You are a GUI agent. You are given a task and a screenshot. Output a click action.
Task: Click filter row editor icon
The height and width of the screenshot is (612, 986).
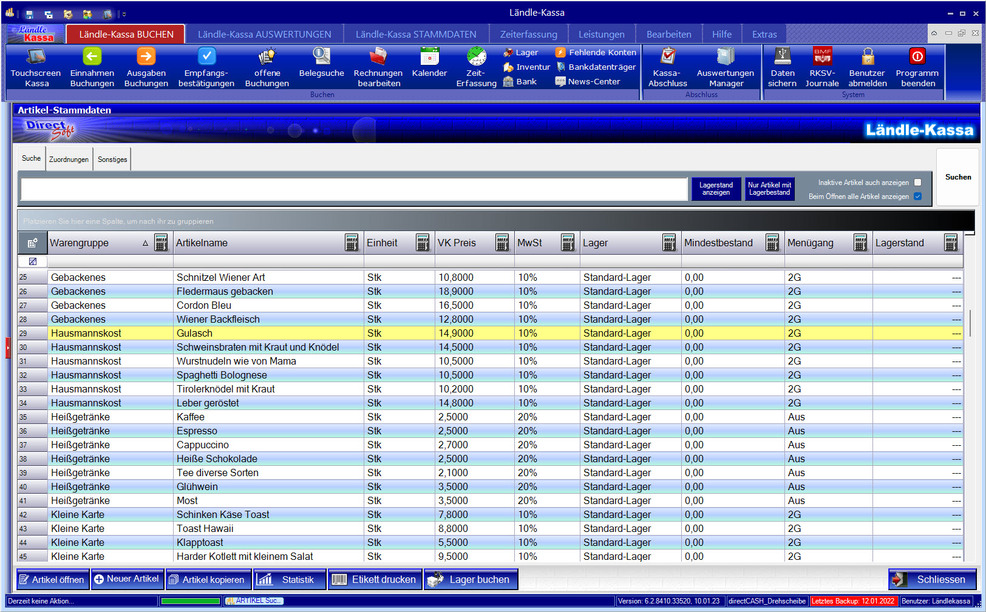tap(33, 261)
